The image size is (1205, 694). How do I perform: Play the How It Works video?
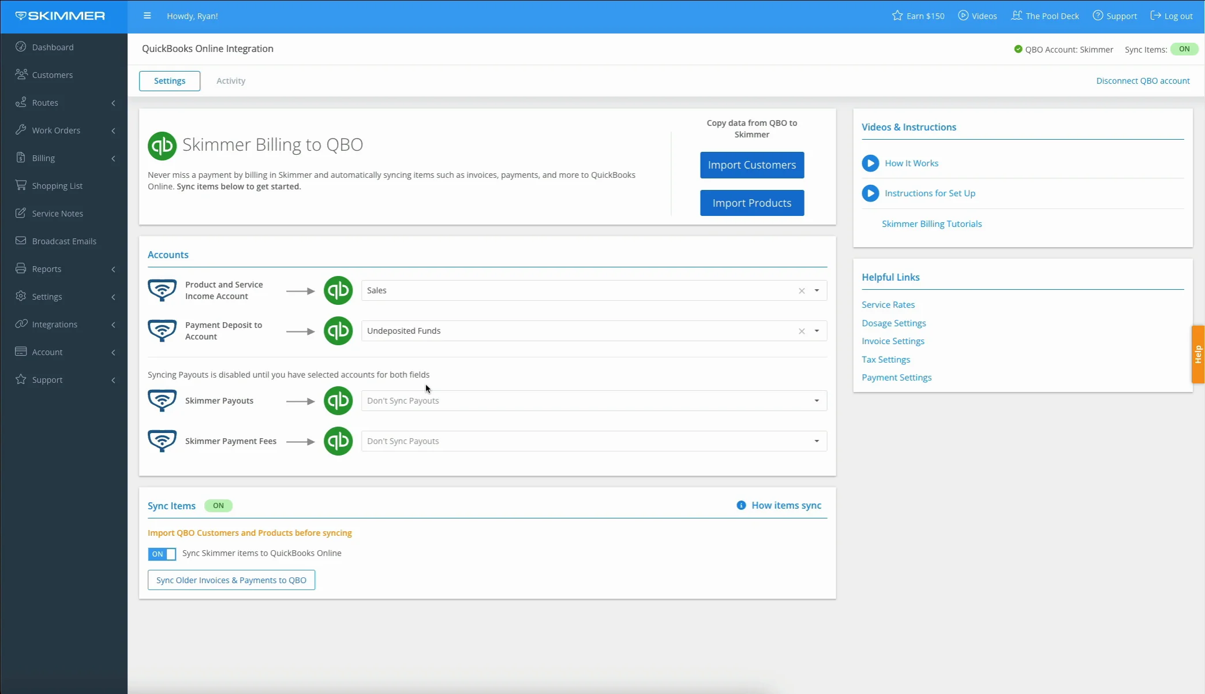click(870, 163)
